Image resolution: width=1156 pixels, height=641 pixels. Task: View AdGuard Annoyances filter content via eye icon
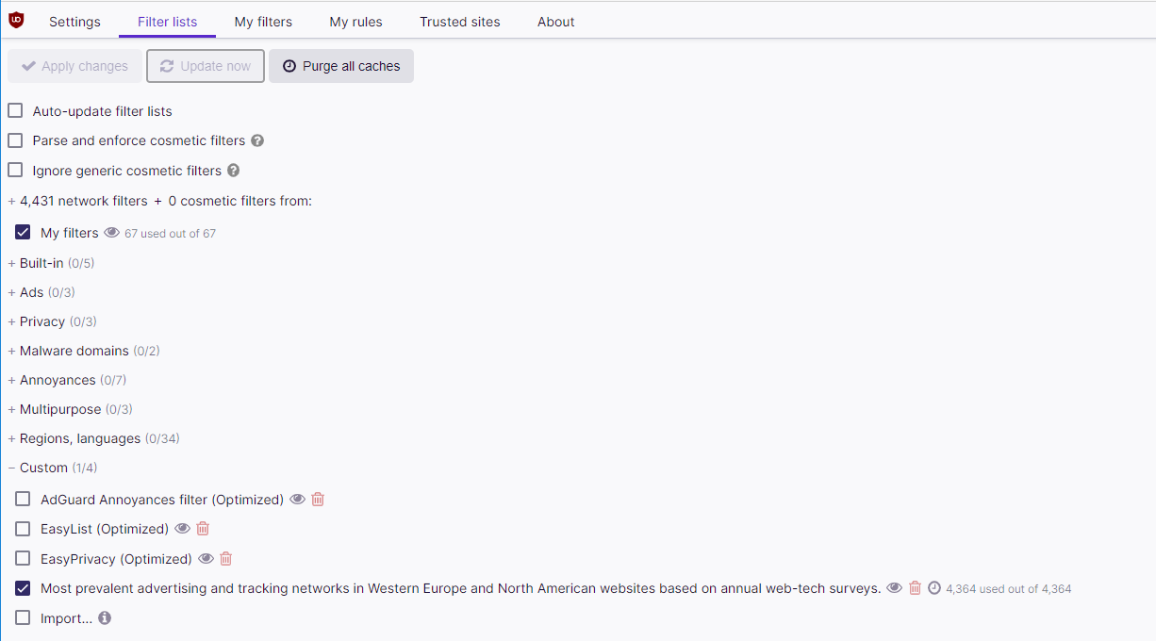click(297, 500)
